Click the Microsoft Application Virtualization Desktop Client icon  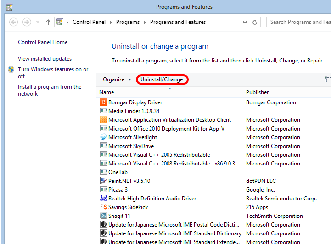tap(103, 120)
